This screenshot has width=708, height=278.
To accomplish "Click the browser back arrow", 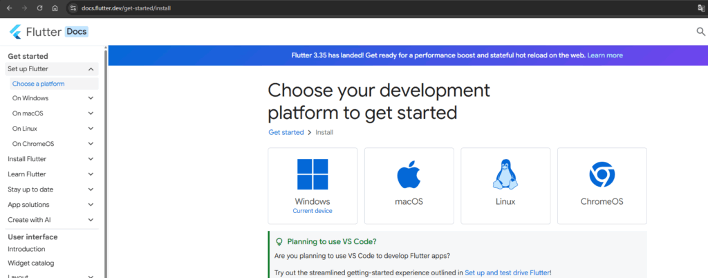I will point(10,8).
